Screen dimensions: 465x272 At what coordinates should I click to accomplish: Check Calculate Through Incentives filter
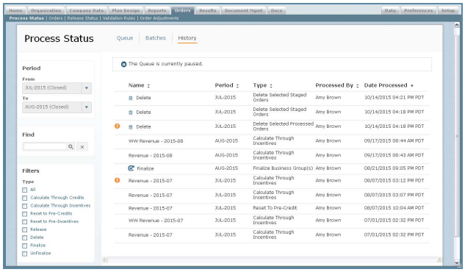click(25, 206)
